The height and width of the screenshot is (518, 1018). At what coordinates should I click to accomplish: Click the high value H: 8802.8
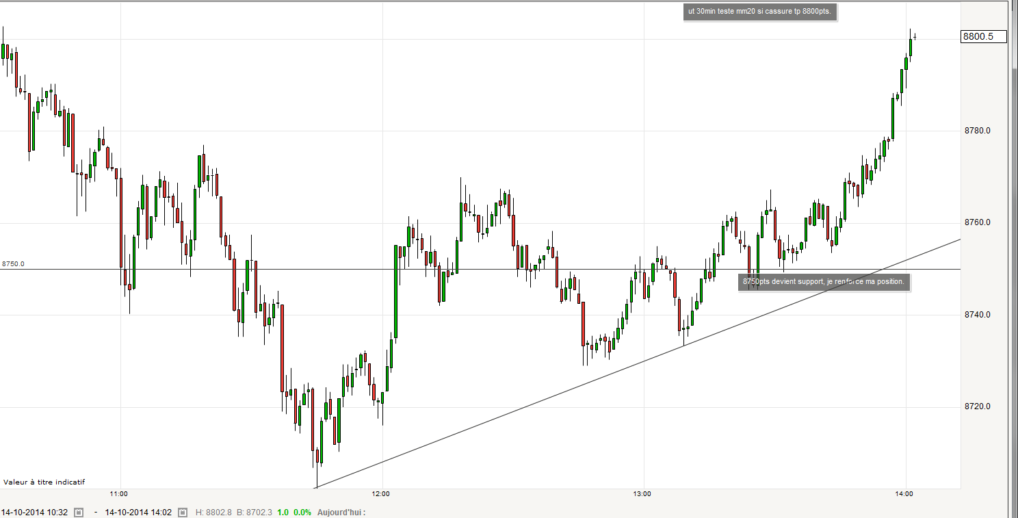pos(213,512)
